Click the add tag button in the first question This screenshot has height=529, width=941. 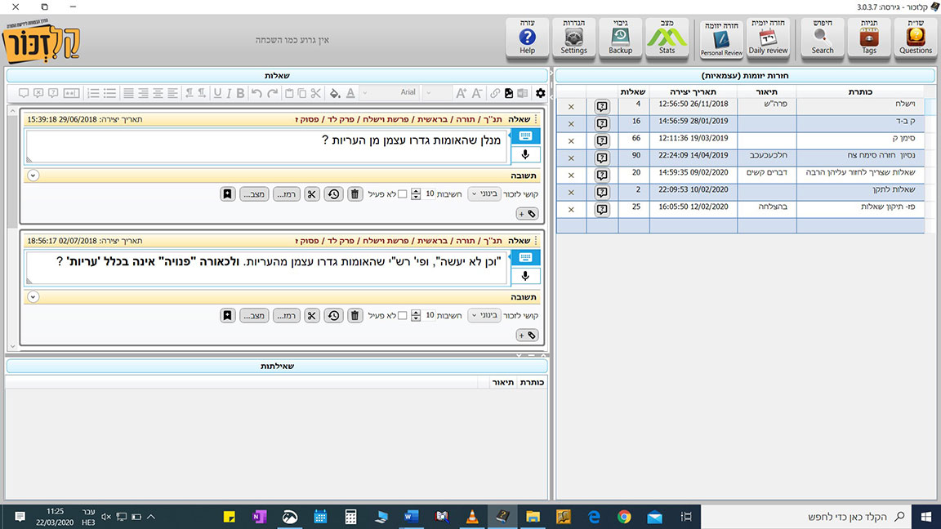pos(528,214)
